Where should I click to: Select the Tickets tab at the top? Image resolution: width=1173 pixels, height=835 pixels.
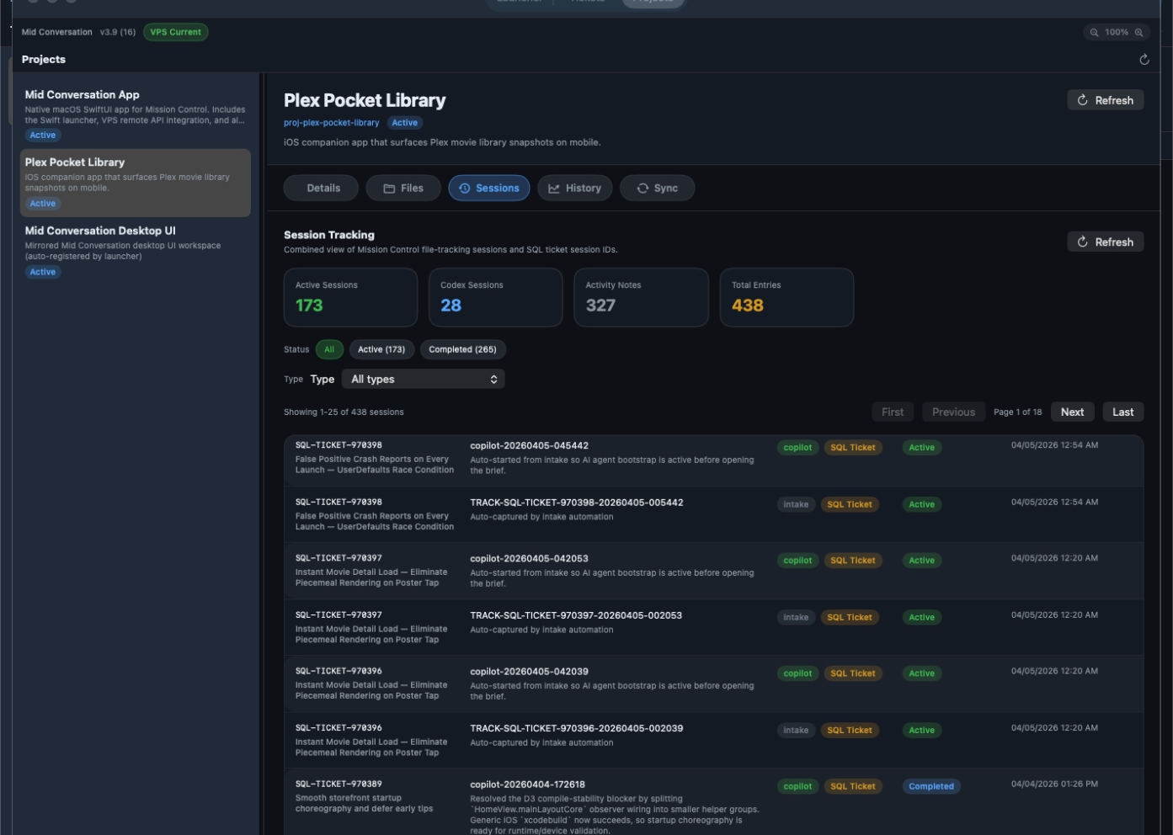589,2
